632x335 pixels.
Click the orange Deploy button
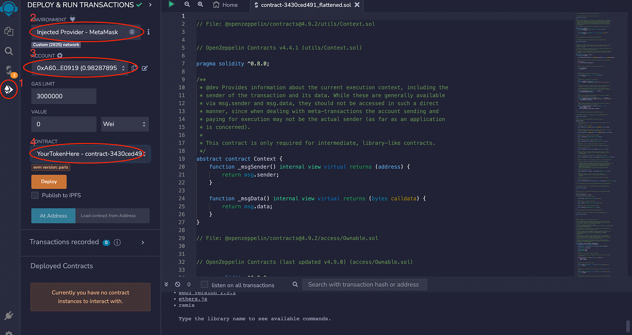(49, 181)
